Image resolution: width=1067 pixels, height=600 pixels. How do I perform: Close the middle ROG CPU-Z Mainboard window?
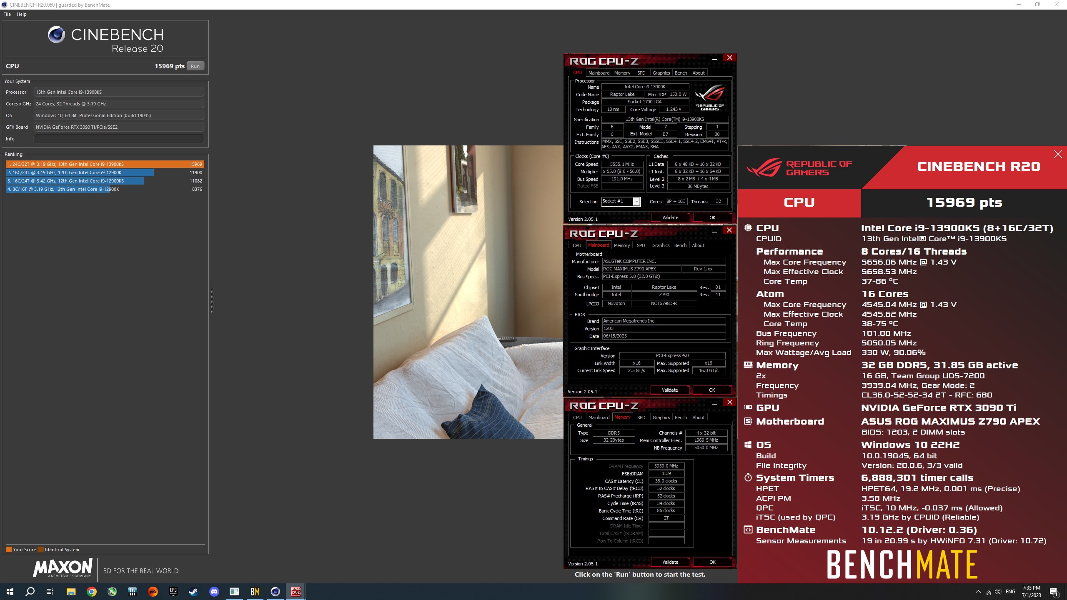(x=729, y=230)
